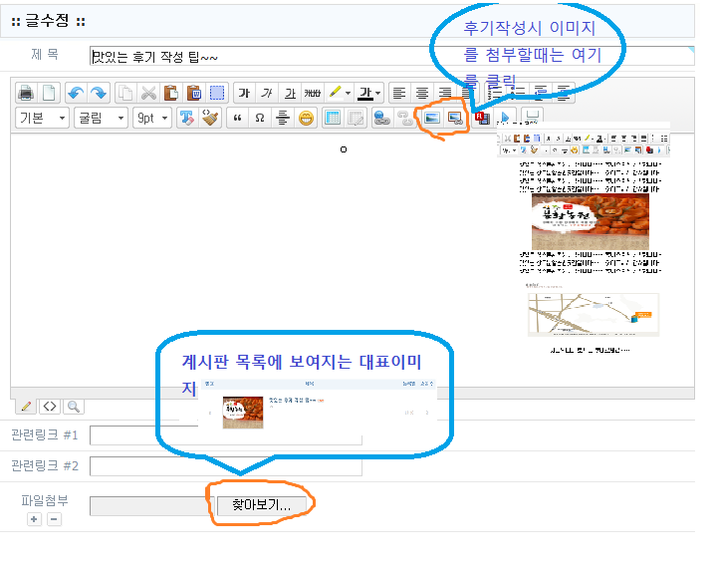717x571 pixels.
Task: Redo the last undone edit
Action: coord(98,93)
